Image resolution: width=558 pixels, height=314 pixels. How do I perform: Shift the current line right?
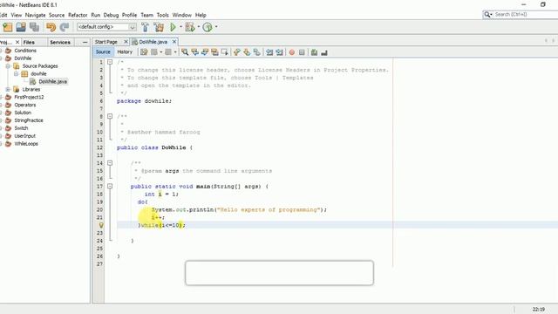coord(279,52)
